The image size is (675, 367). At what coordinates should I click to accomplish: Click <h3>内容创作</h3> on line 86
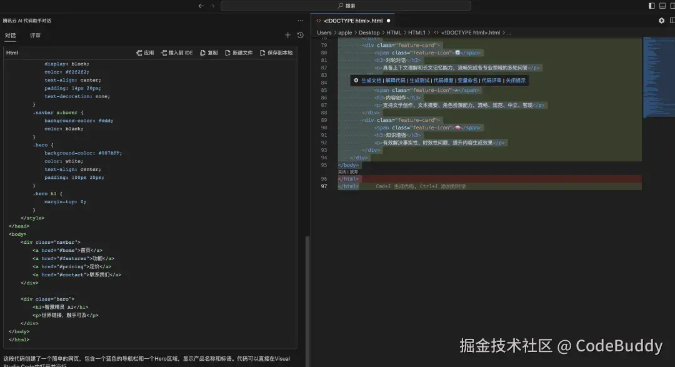point(397,98)
